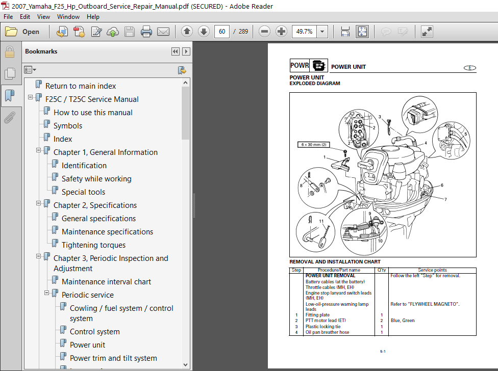498x371 pixels.
Task: Click the Open folder icon in the toolbar
Action: tap(11, 32)
